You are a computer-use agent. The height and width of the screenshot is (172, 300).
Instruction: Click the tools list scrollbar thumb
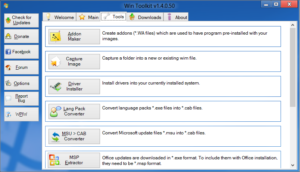[x=293, y=67]
